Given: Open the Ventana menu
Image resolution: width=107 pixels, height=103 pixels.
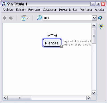Looking at the screenshot, I should (86, 10).
